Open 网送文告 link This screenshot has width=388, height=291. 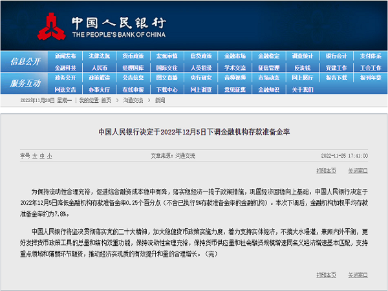point(65,90)
